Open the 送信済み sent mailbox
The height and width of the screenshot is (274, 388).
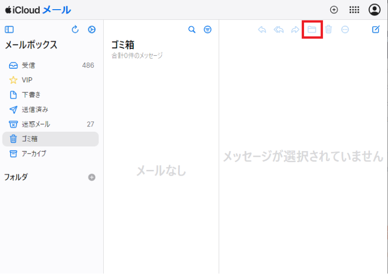click(x=50, y=109)
